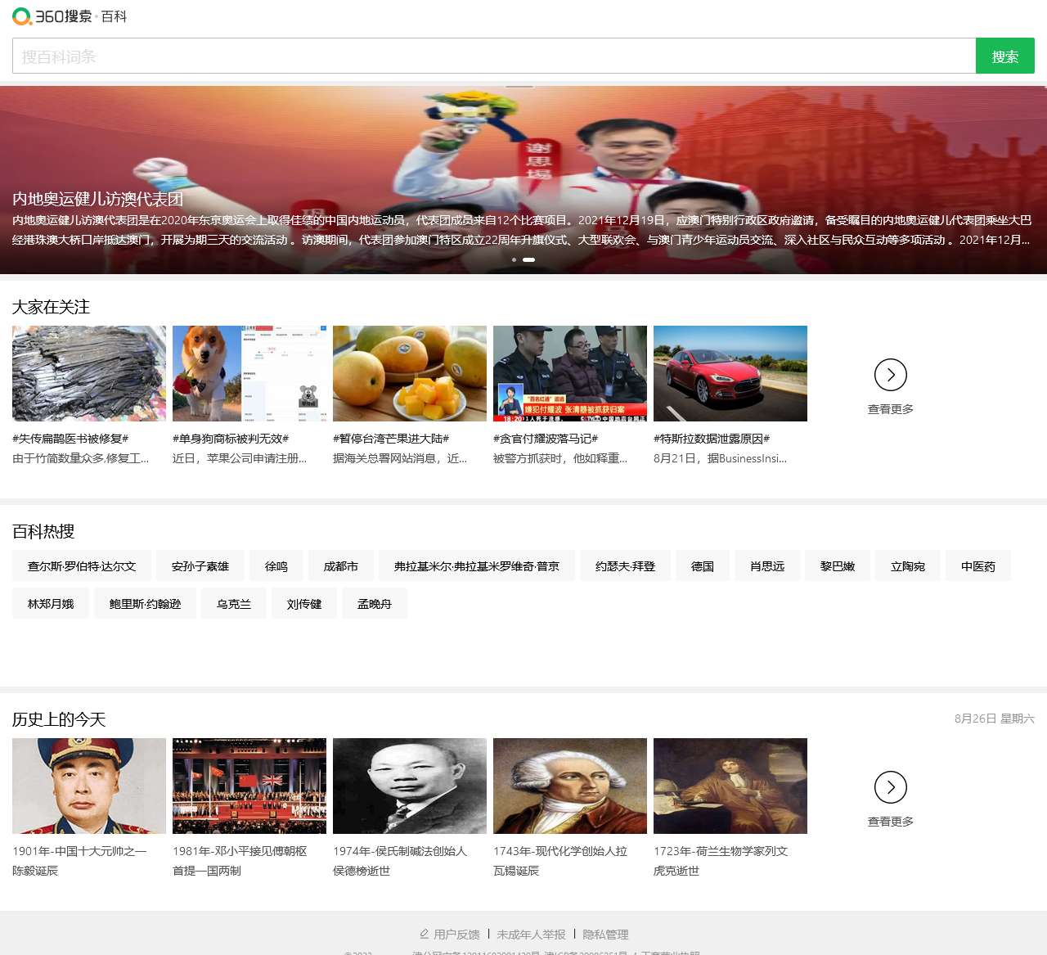The height and width of the screenshot is (955, 1047).
Task: Open the 未成年人举报 footer link
Action: click(531, 935)
